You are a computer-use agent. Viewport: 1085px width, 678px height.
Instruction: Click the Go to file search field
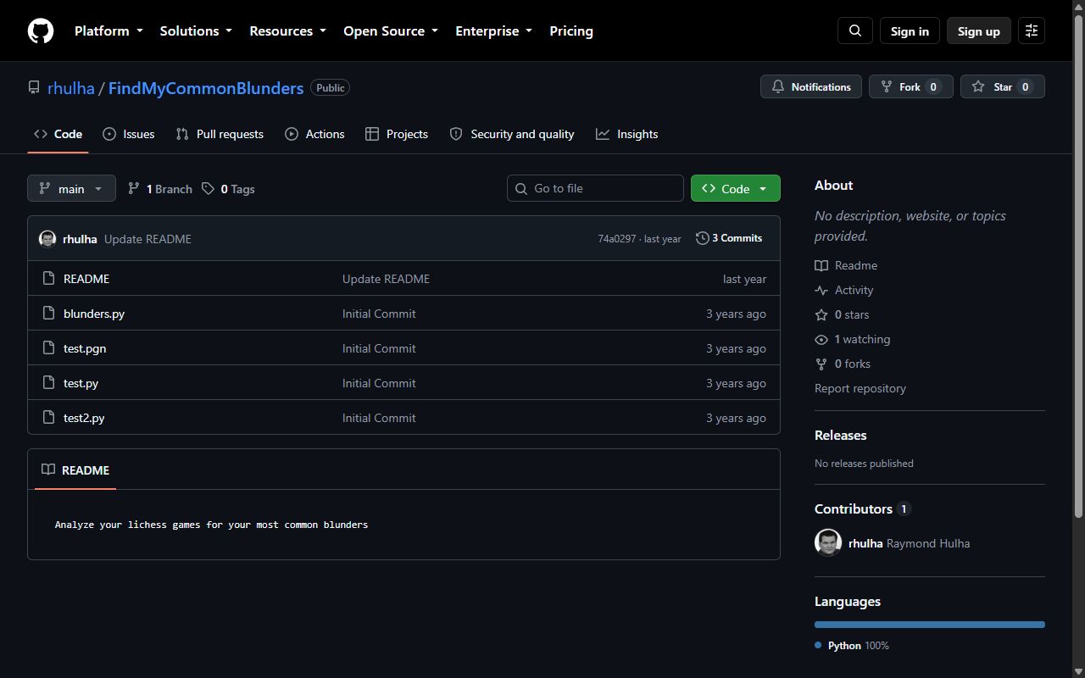pyautogui.click(x=595, y=188)
